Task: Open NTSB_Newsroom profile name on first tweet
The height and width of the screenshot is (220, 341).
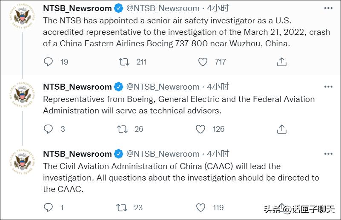Action: 77,8
